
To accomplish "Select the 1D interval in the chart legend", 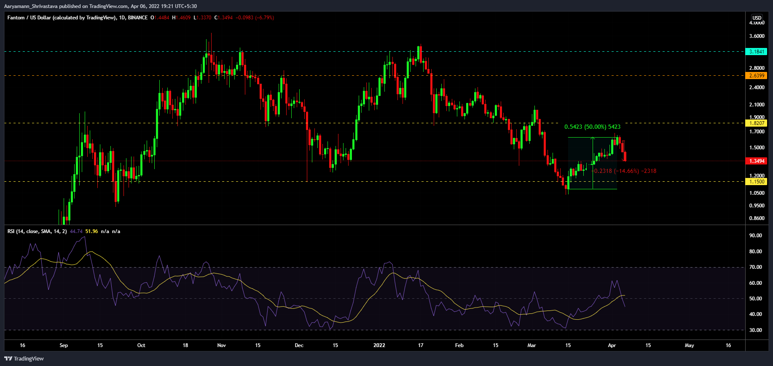I will (x=122, y=18).
